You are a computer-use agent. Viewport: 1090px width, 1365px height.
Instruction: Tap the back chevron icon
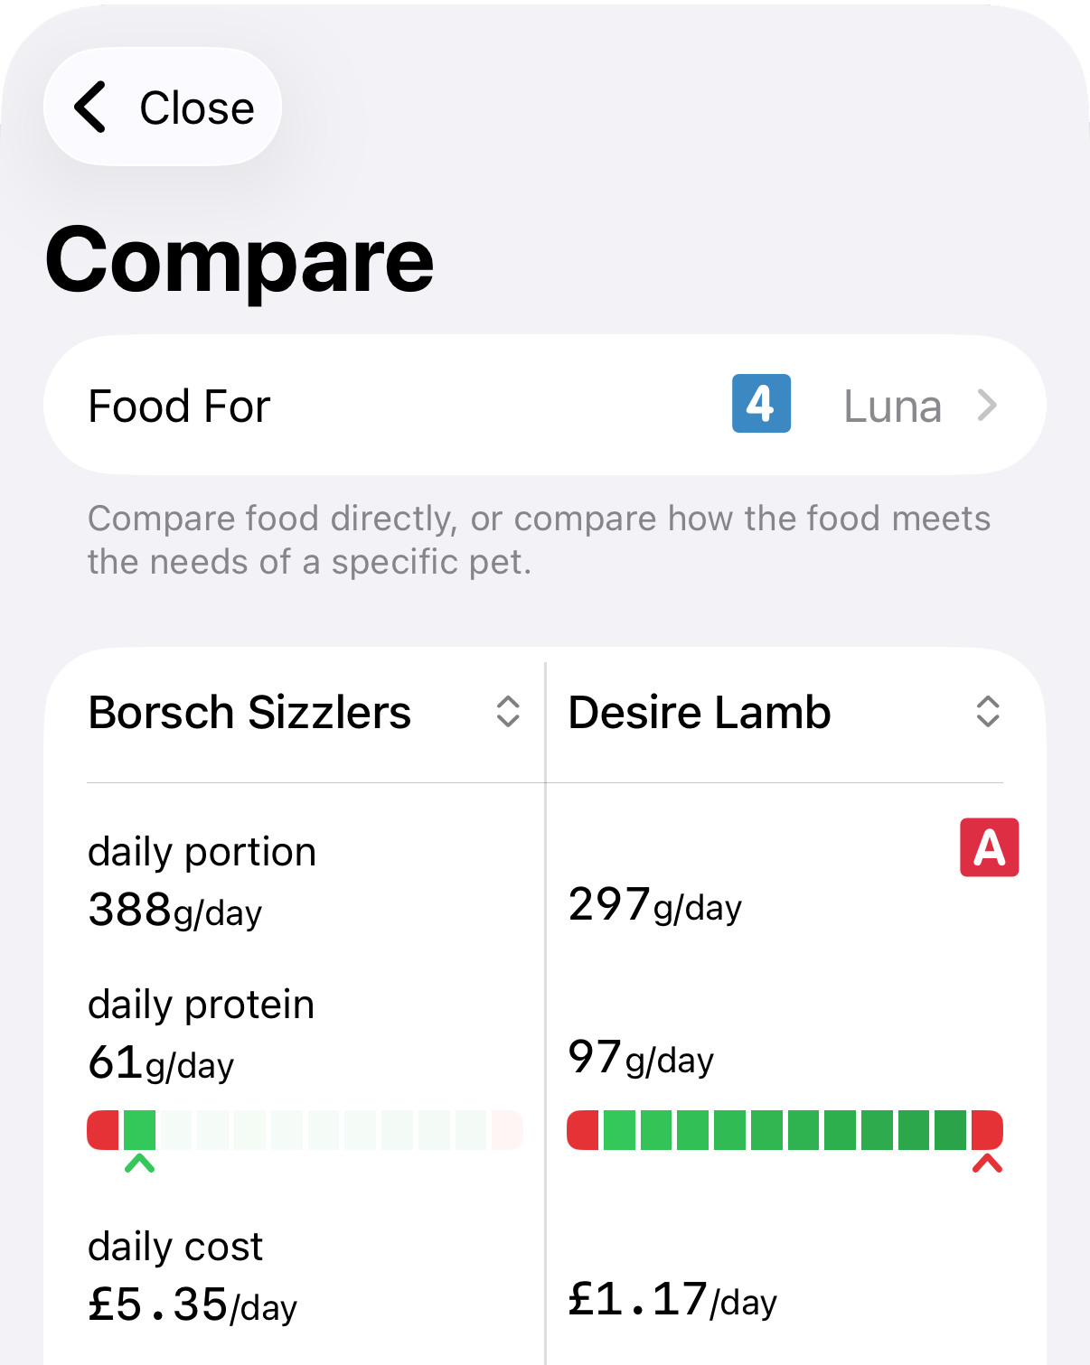(x=90, y=108)
